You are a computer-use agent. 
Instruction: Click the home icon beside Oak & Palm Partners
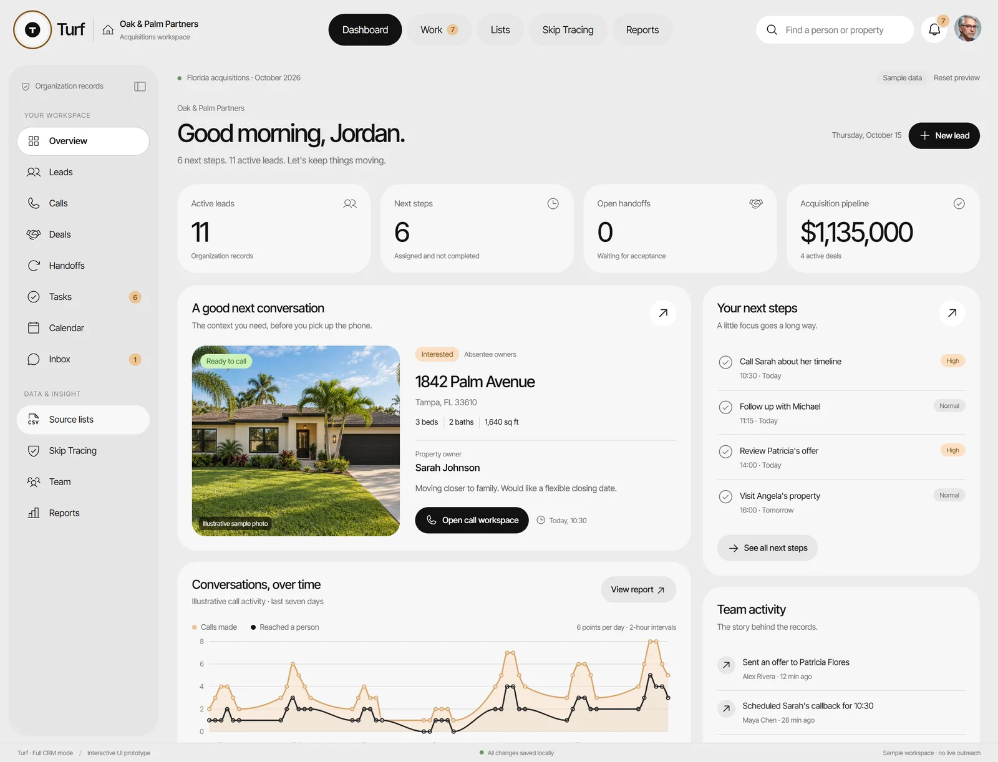point(108,30)
